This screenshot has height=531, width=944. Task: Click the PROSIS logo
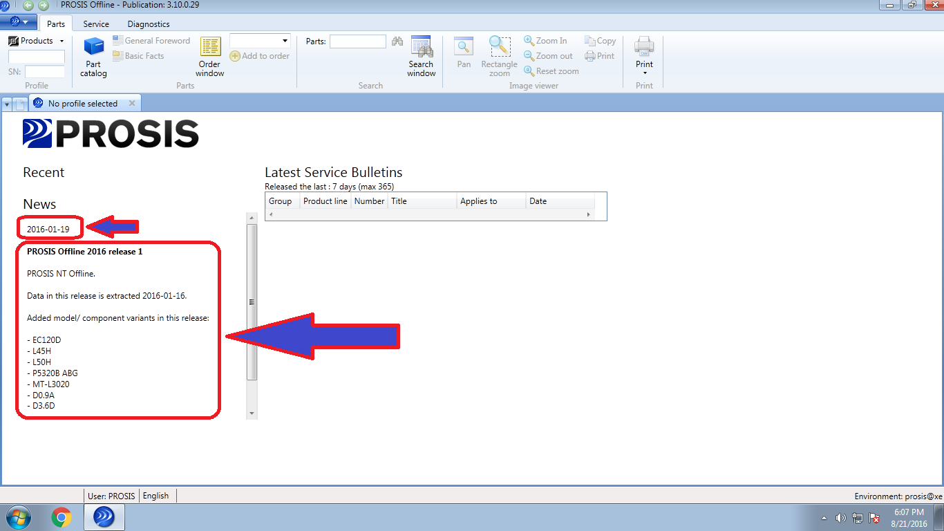[111, 133]
